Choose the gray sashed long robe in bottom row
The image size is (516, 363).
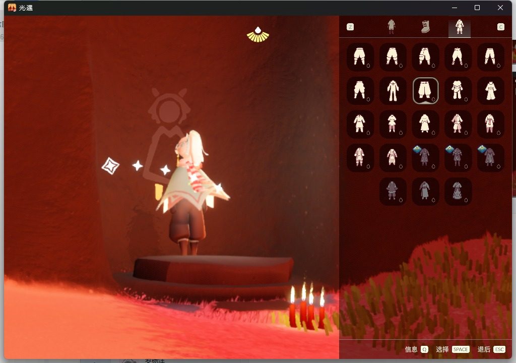click(x=425, y=192)
